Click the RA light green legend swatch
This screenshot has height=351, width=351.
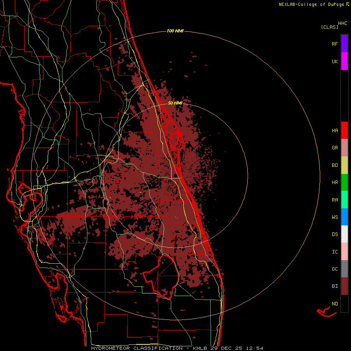(x=344, y=200)
